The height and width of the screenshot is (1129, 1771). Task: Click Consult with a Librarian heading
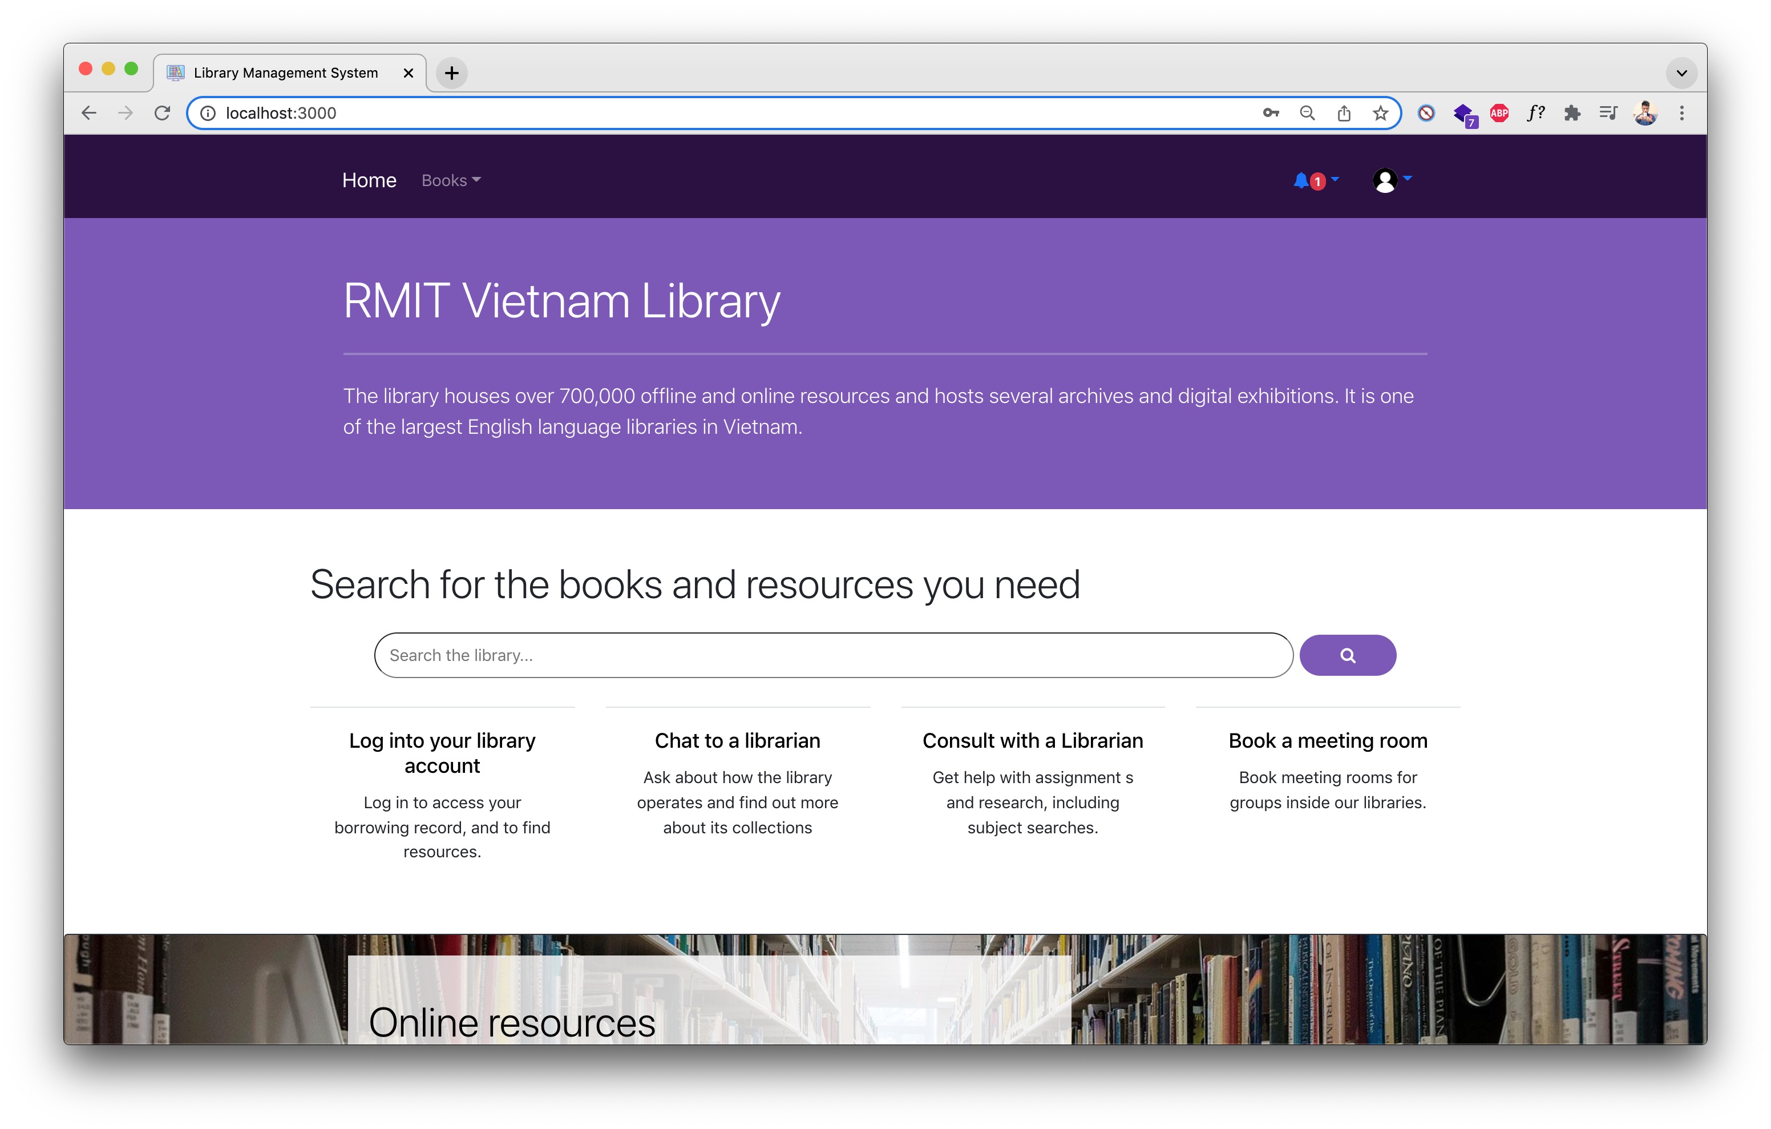(1033, 740)
